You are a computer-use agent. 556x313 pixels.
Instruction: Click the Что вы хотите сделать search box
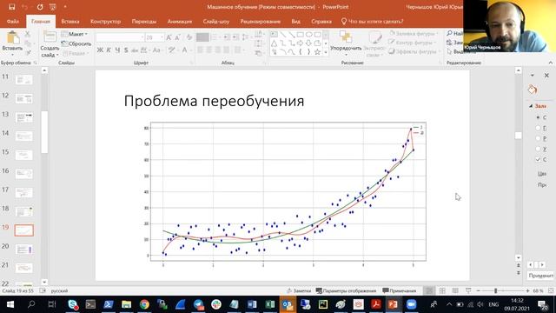[373, 21]
